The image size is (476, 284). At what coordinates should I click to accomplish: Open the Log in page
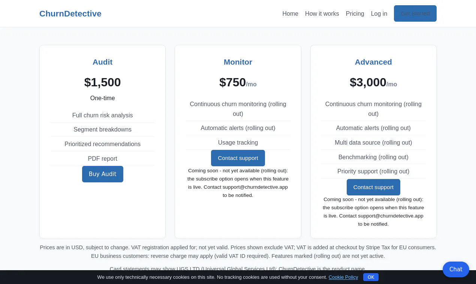click(379, 13)
